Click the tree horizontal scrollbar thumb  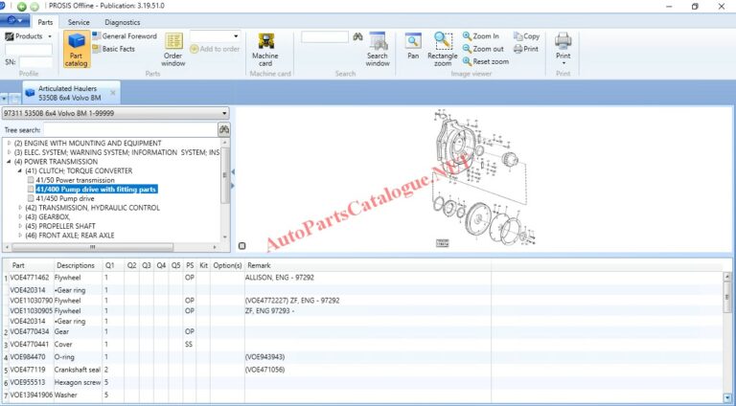(x=92, y=247)
